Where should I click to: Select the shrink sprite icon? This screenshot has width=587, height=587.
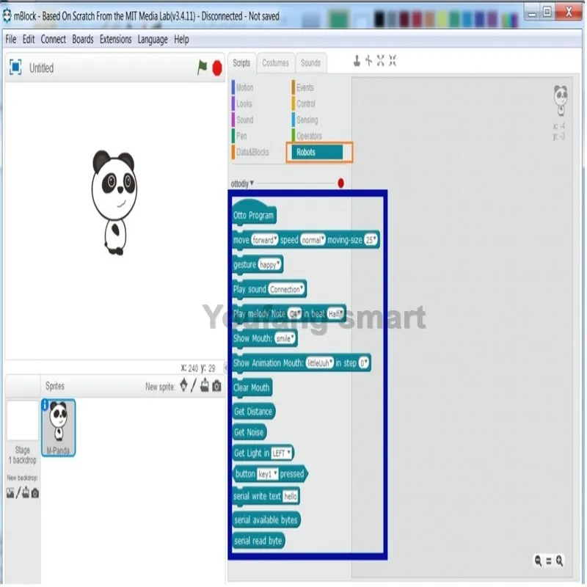pos(393,60)
